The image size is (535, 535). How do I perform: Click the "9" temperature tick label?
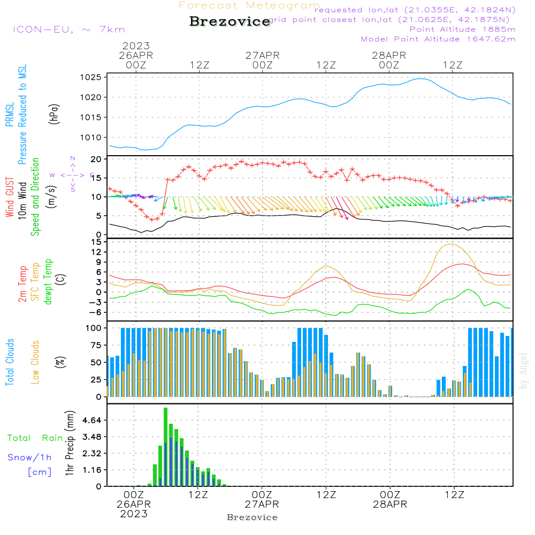pyautogui.click(x=99, y=262)
